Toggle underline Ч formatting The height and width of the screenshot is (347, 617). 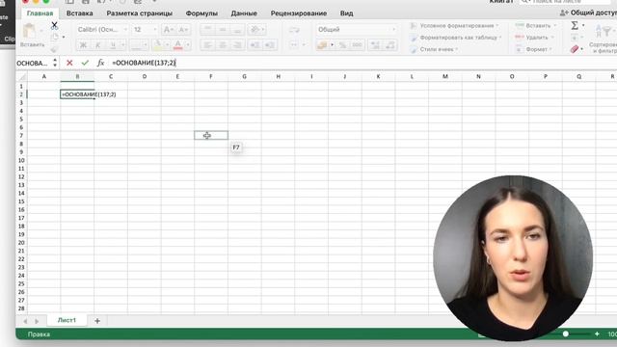click(x=113, y=45)
